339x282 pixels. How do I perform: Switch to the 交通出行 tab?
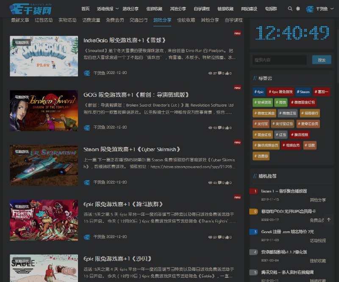pos(139,20)
